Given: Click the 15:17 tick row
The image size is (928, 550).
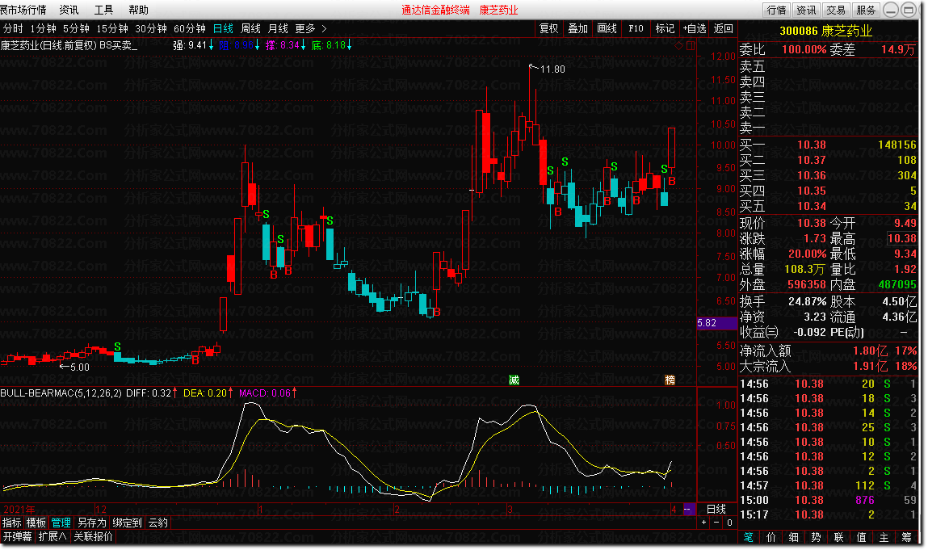Looking at the screenshot, I should tap(828, 515).
